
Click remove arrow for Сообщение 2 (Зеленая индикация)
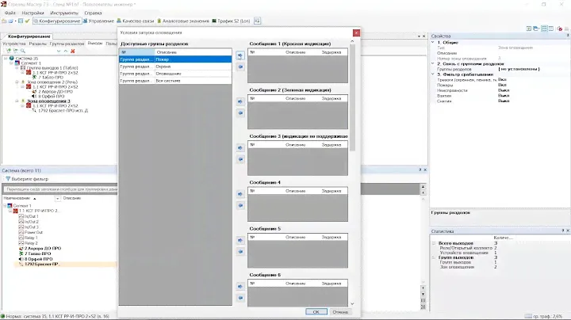coord(241,113)
